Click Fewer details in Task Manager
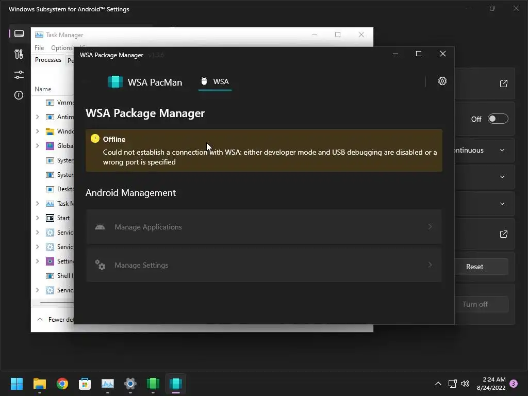 (55, 320)
